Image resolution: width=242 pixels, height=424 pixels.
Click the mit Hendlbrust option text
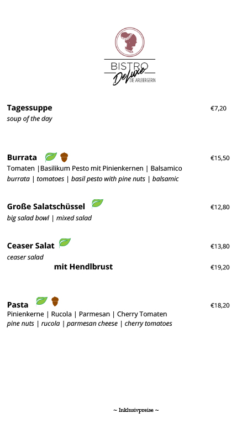(83, 267)
